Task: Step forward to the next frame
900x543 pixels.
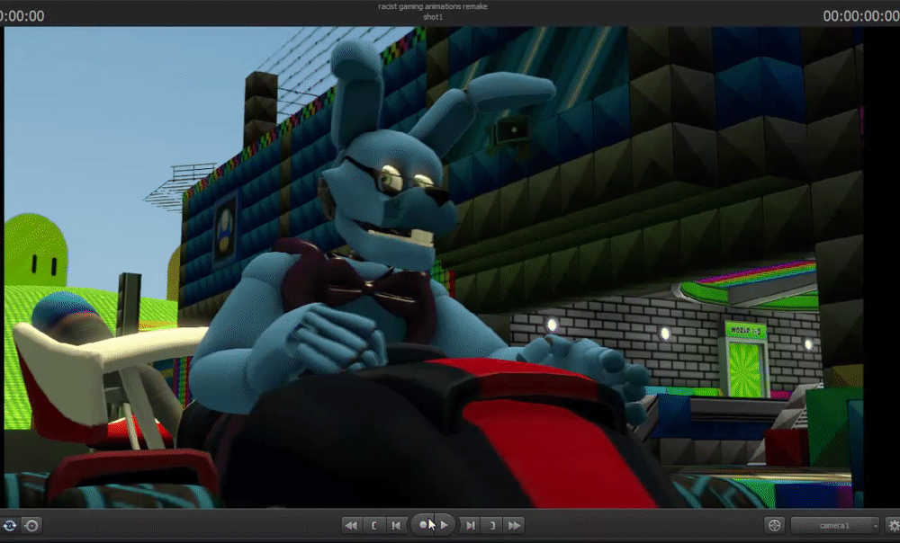Action: (470, 525)
